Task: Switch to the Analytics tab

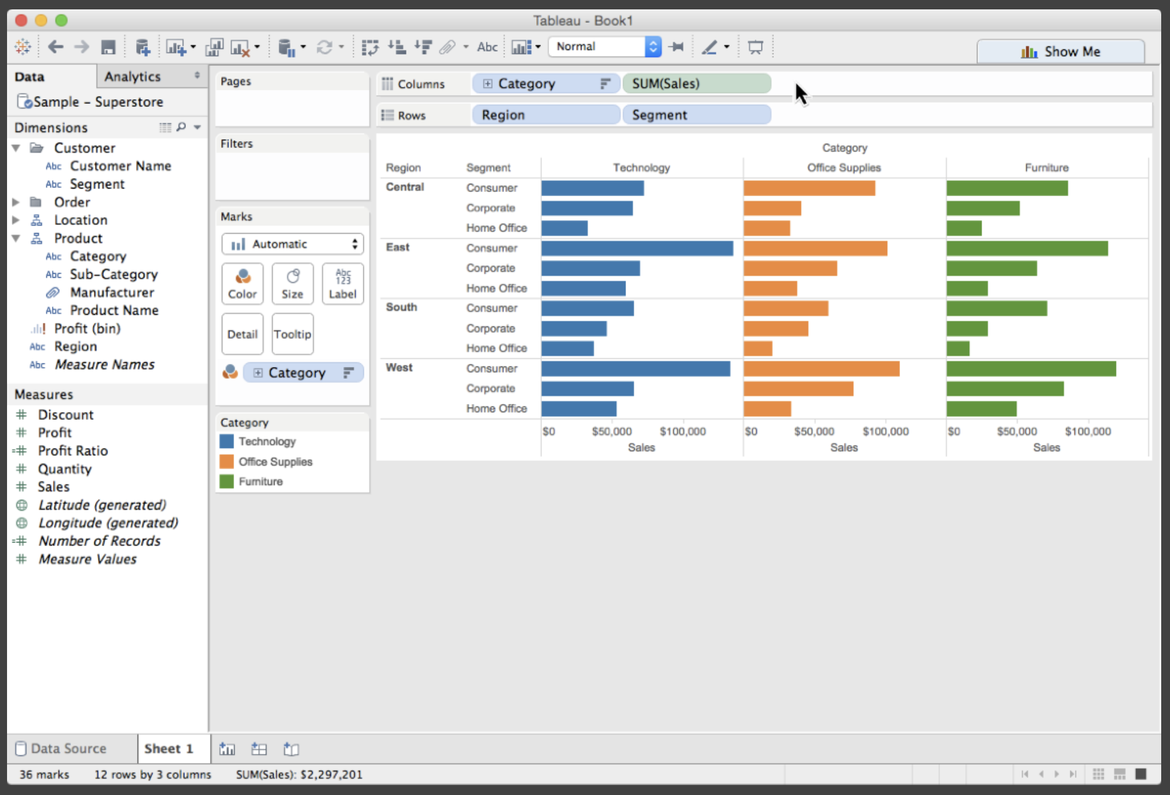Action: [x=133, y=76]
